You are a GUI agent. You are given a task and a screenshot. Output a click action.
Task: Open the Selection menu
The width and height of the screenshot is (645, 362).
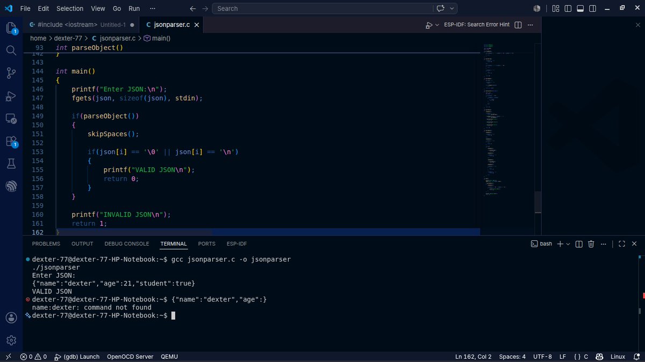(70, 9)
